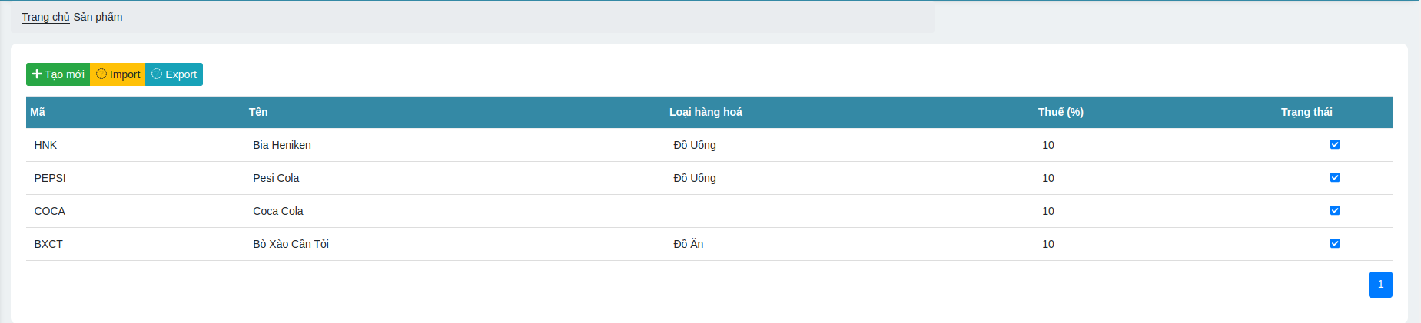Image resolution: width=1421 pixels, height=323 pixels.
Task: Click the Export circle icon
Action: (x=157, y=74)
